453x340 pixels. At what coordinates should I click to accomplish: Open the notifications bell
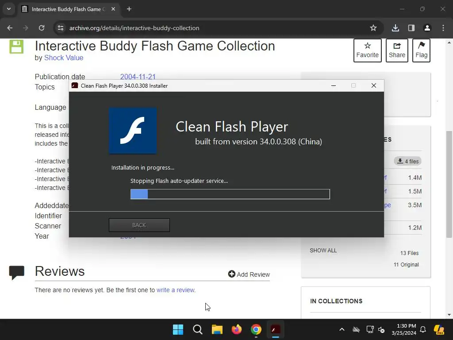[x=423, y=329]
